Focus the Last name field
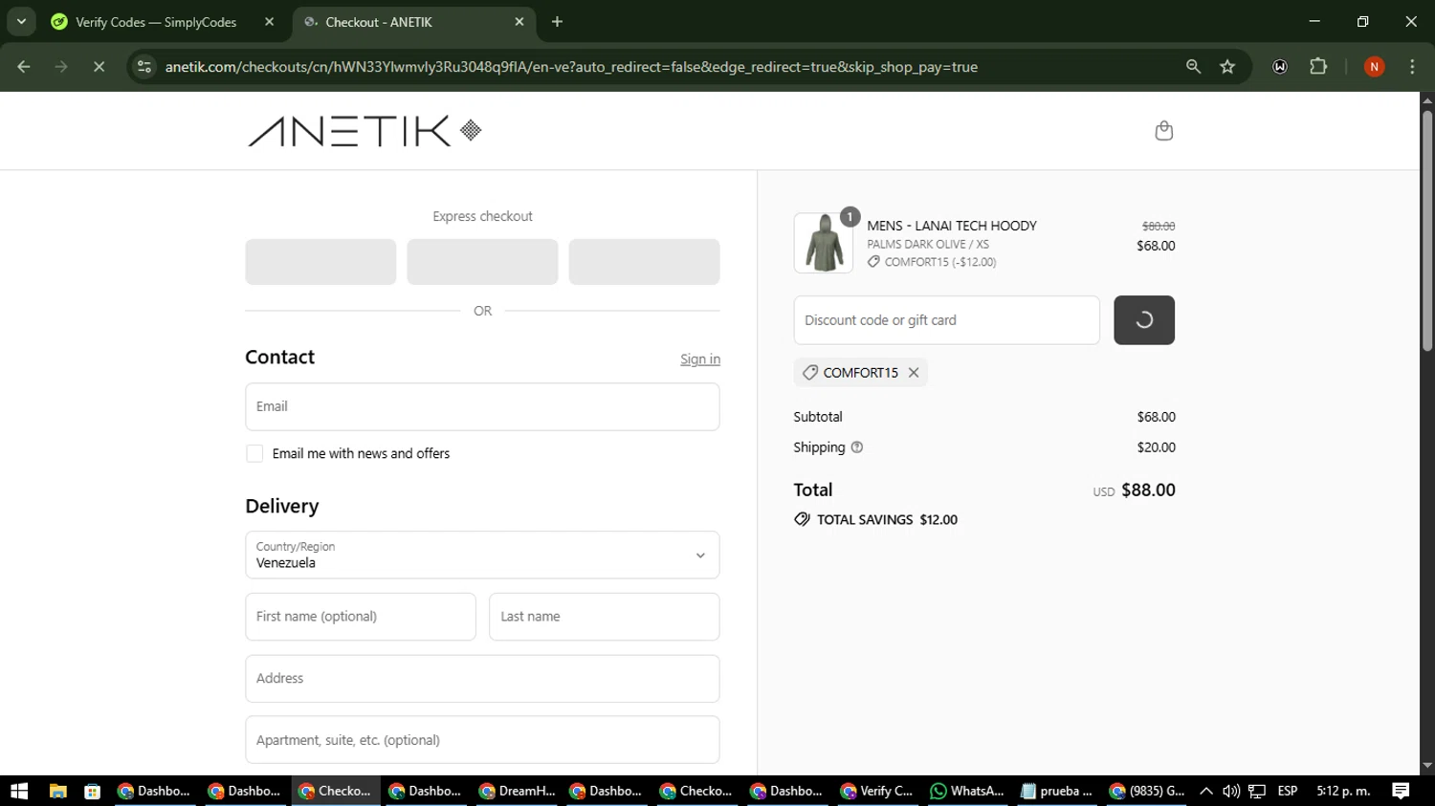1435x806 pixels. tap(605, 617)
